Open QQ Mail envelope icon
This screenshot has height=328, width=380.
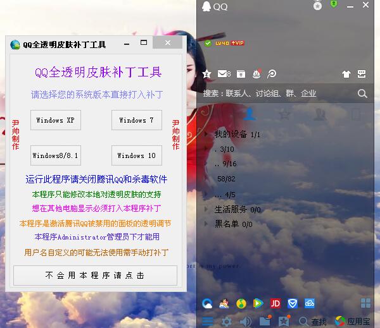click(224, 73)
